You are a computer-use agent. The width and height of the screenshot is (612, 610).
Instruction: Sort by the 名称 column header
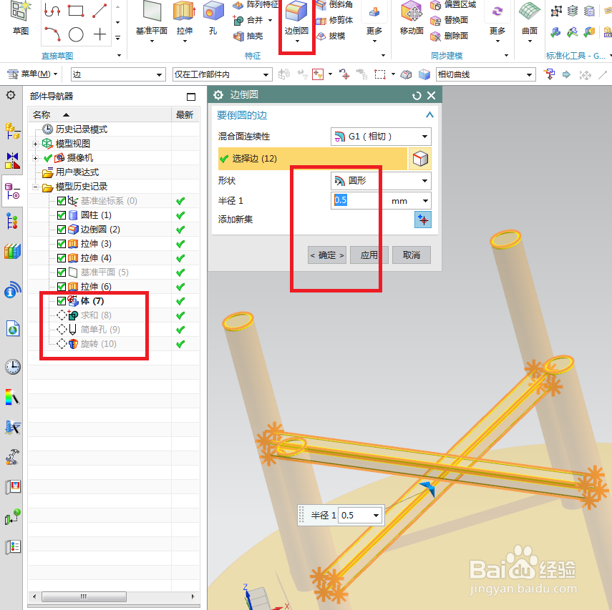(x=100, y=114)
